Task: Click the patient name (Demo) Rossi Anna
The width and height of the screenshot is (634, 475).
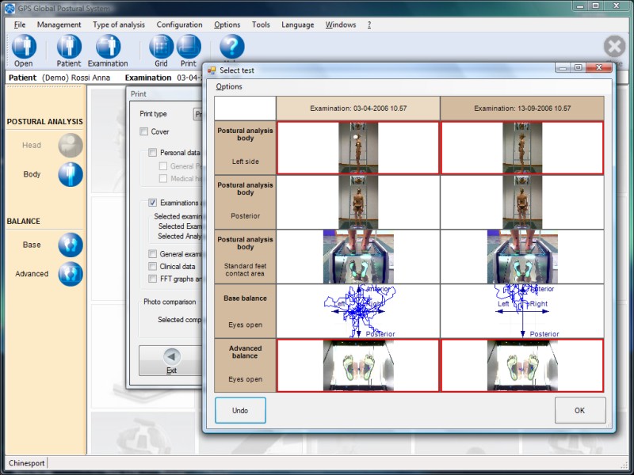Action: 76,78
